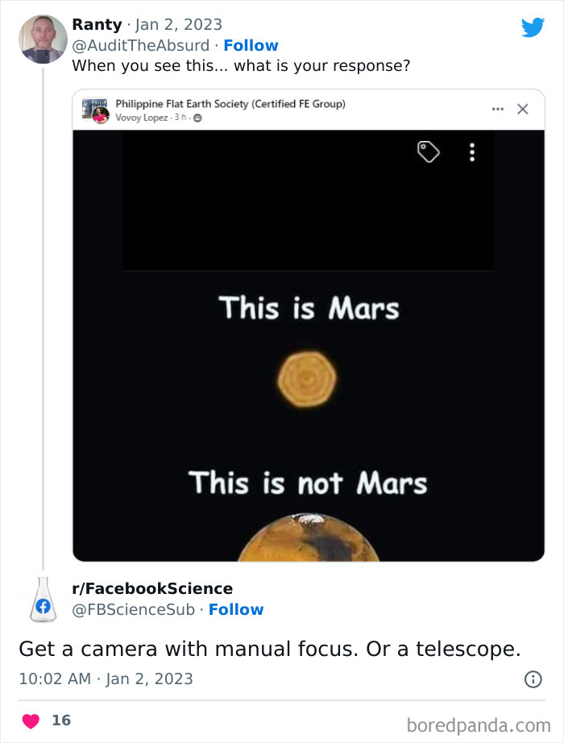Viewport: 564px width, 743px height.
Task: Click the price tag icon on the image
Action: (x=429, y=152)
